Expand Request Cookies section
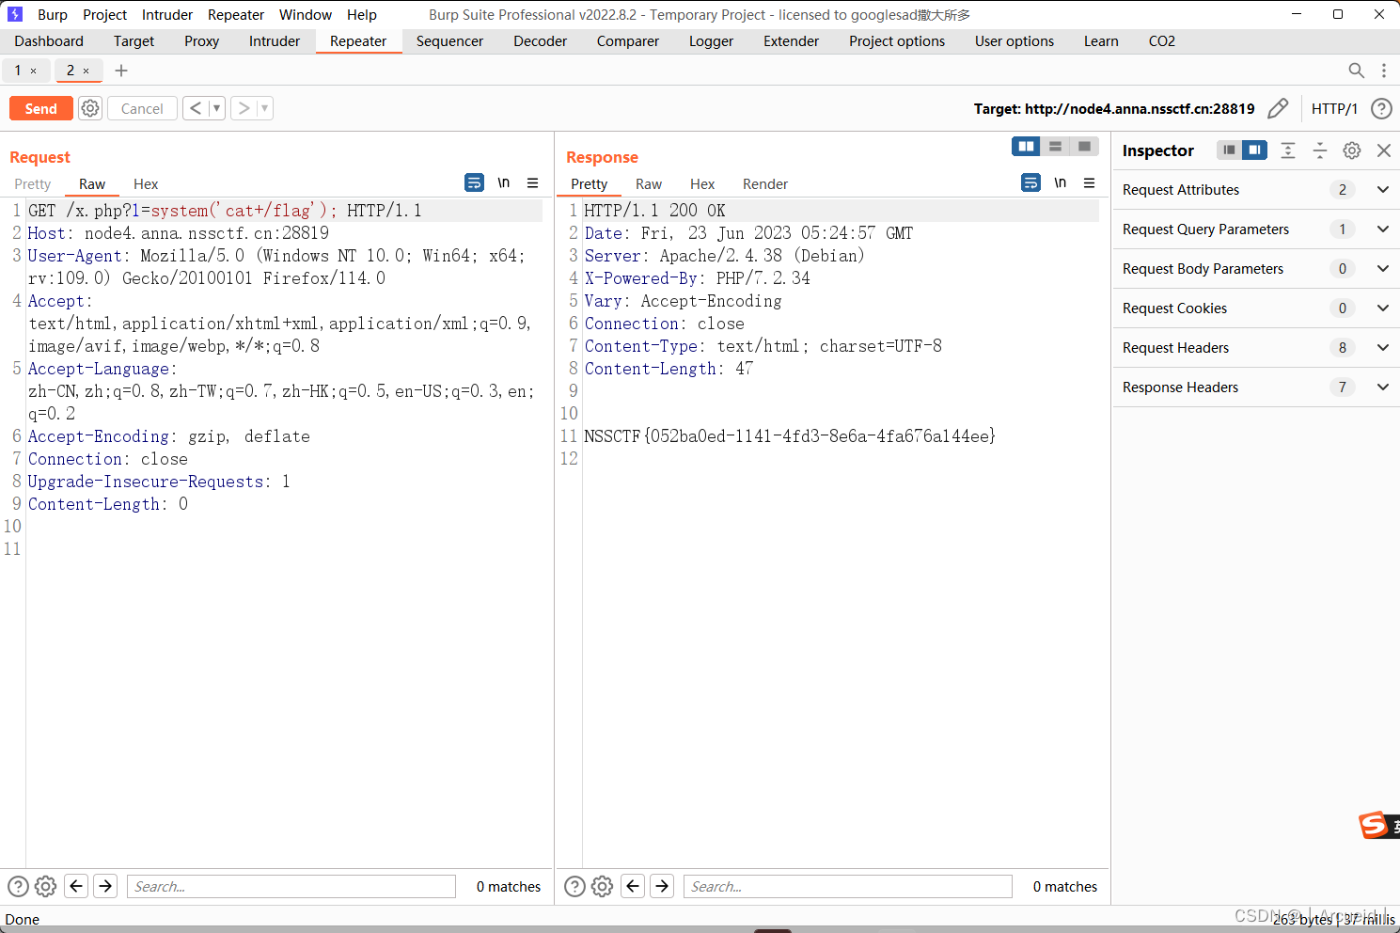 (x=1256, y=308)
